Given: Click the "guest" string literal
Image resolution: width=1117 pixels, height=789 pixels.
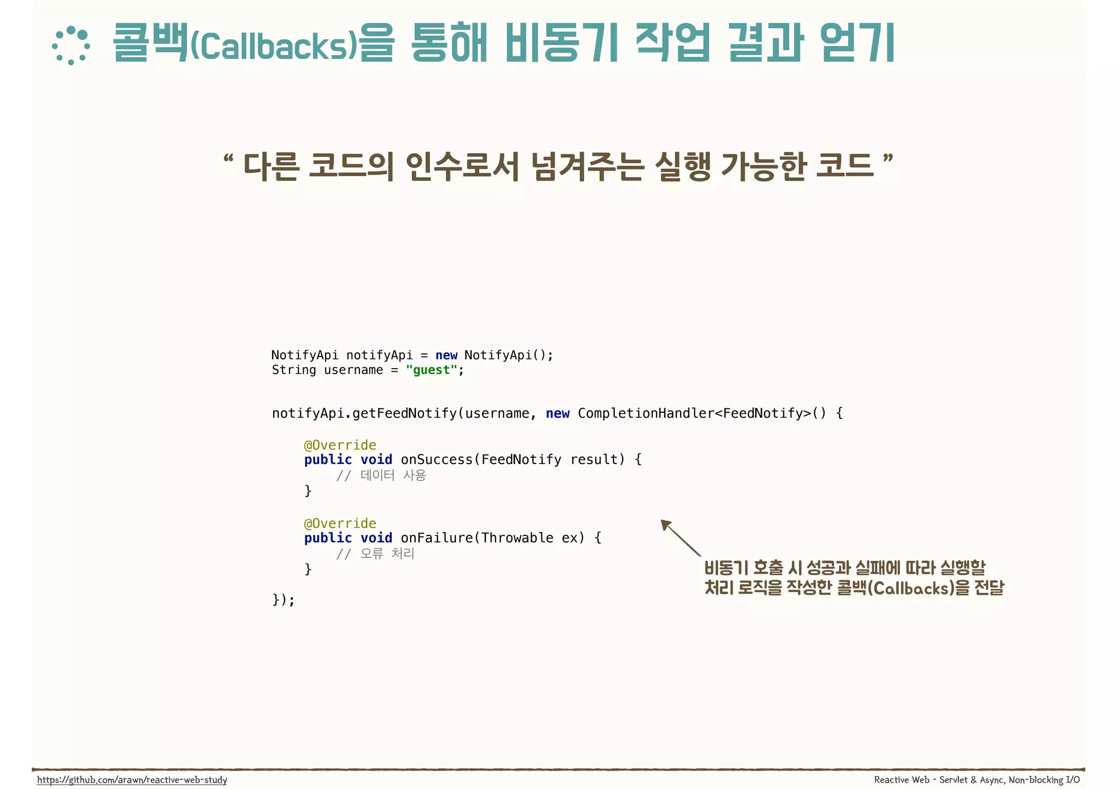Looking at the screenshot, I should tap(431, 370).
